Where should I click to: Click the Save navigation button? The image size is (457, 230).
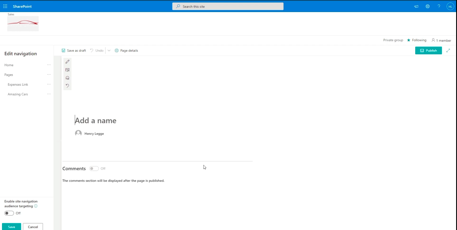(11, 227)
